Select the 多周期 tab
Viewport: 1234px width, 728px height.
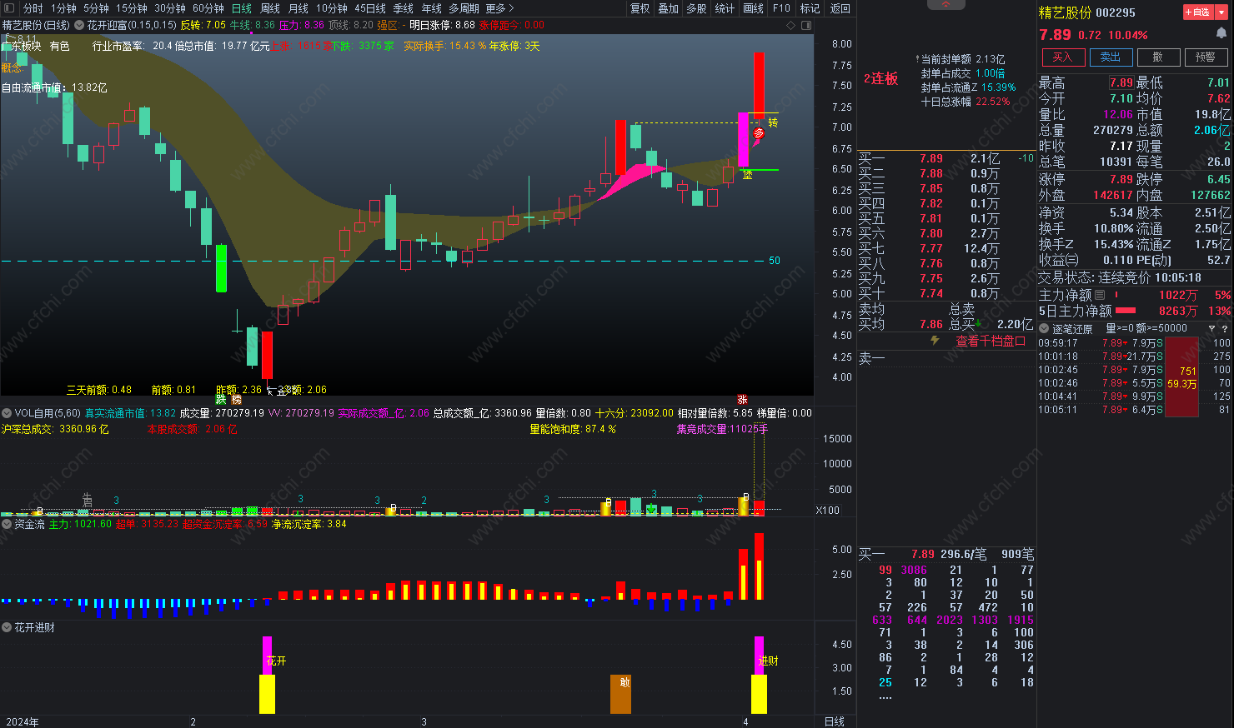(x=464, y=8)
